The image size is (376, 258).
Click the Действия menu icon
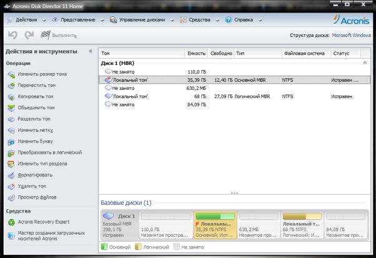[x=10, y=20]
